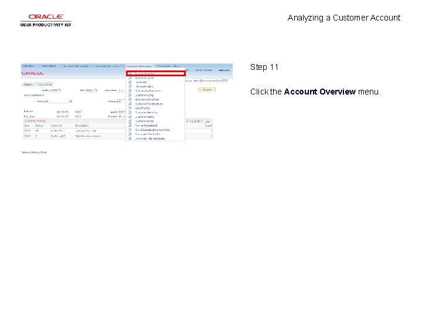
Task: Click the page icon next to Dun and Bradstreet
Action: (x=130, y=126)
